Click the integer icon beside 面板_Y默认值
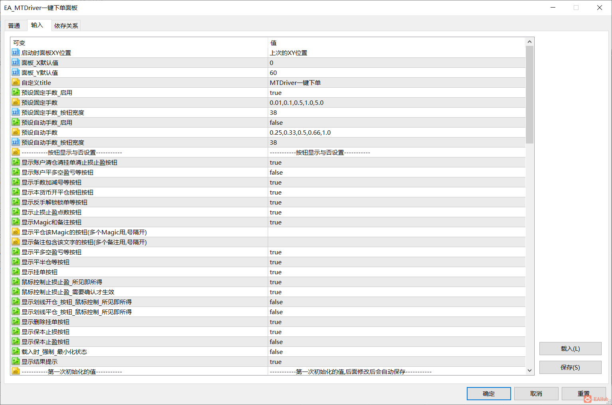Image resolution: width=612 pixels, height=405 pixels. (x=16, y=73)
